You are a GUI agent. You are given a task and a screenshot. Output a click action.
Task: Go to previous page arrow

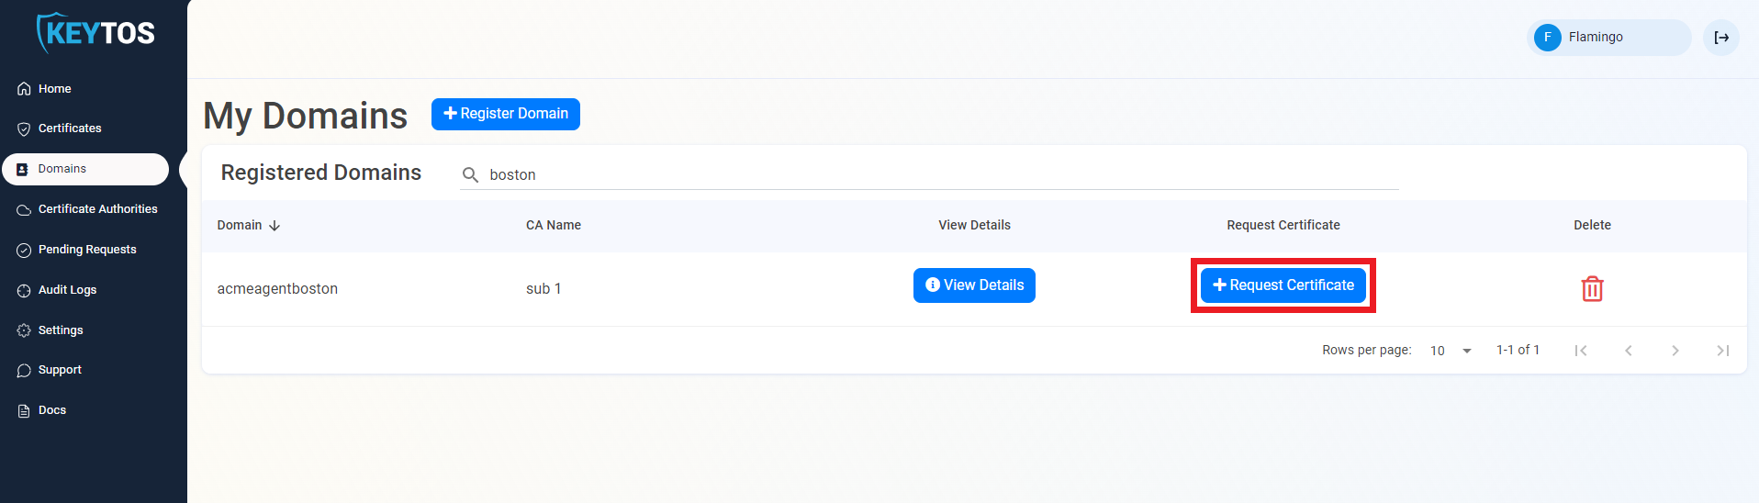coord(1629,351)
